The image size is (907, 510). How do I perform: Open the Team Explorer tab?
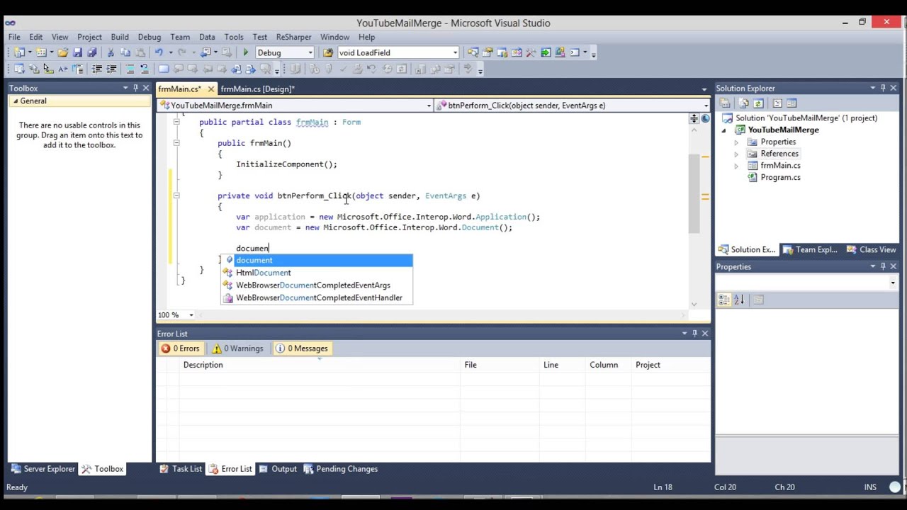tap(810, 249)
